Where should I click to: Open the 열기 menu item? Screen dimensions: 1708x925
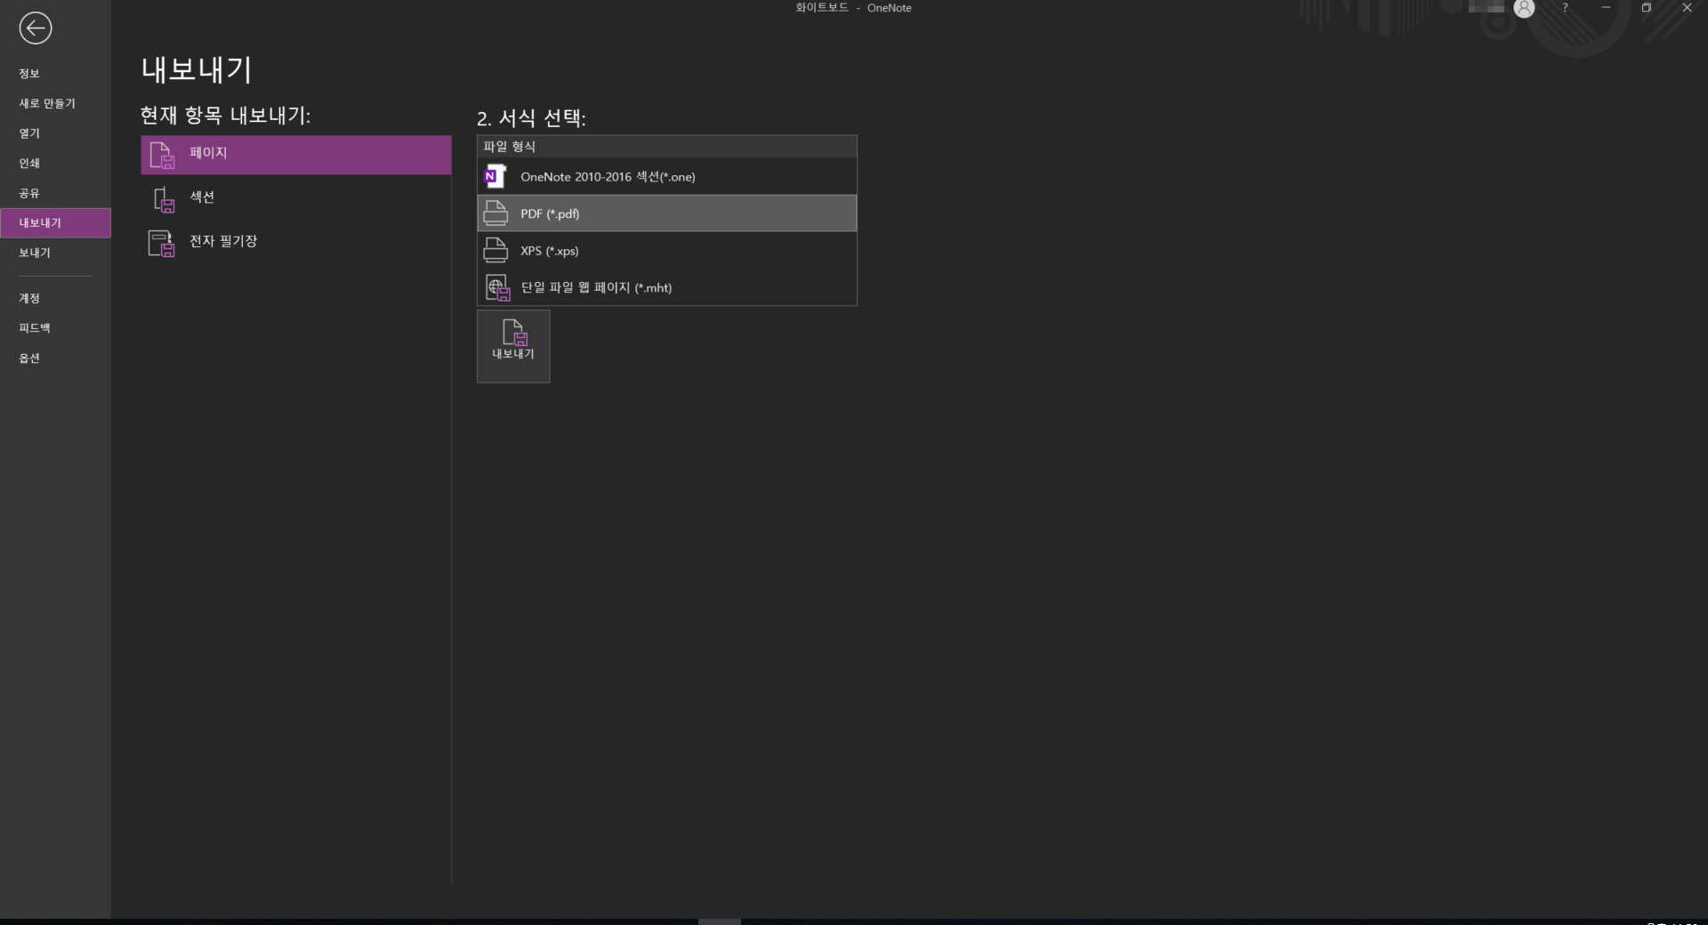pyautogui.click(x=55, y=133)
